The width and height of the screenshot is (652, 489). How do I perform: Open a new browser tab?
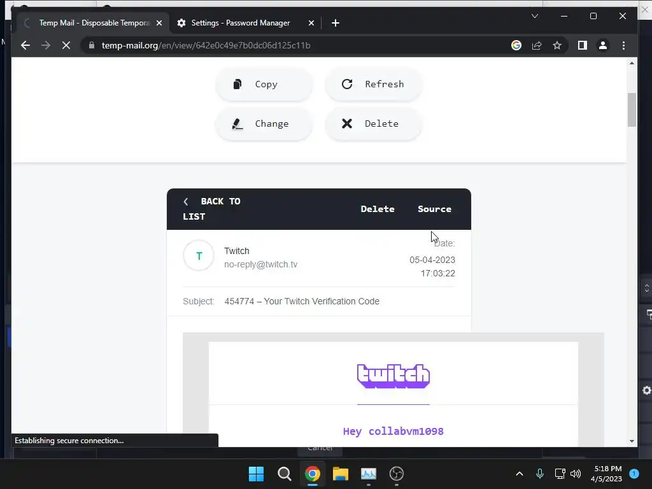(x=336, y=23)
